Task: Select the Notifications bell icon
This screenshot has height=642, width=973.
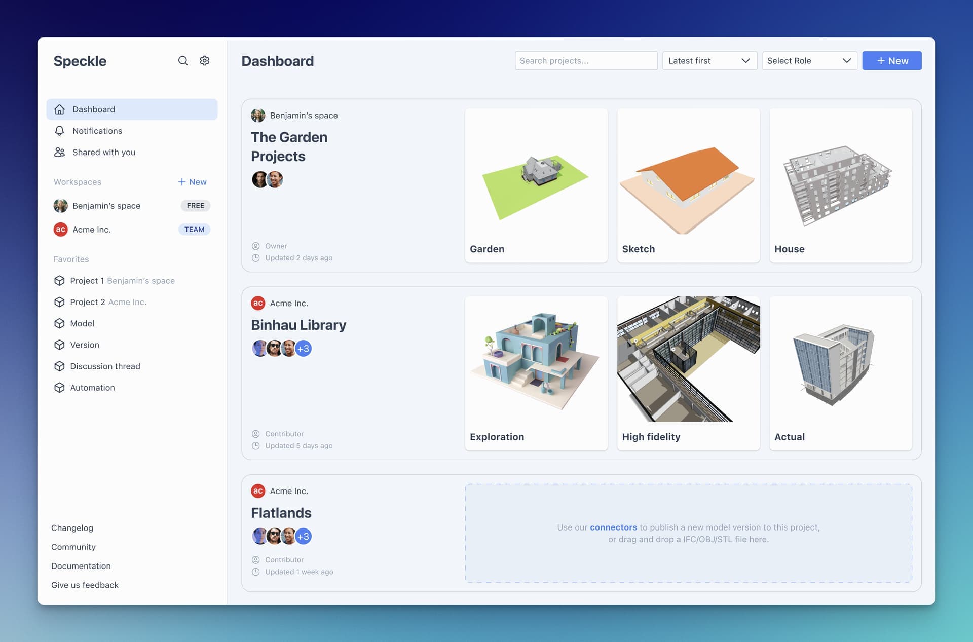Action: click(x=59, y=130)
